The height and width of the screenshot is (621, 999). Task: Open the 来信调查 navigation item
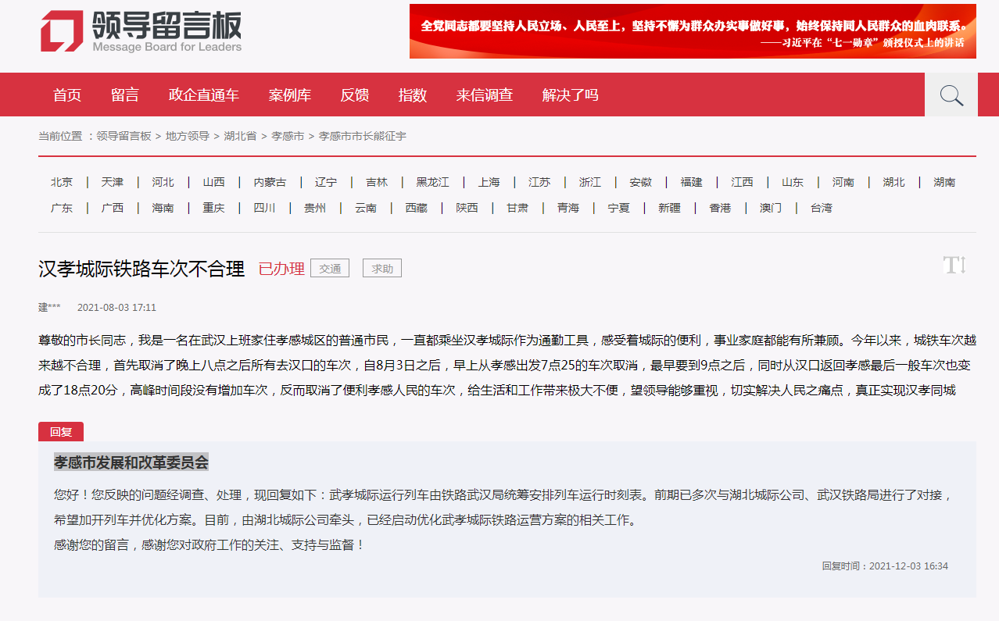coord(485,95)
